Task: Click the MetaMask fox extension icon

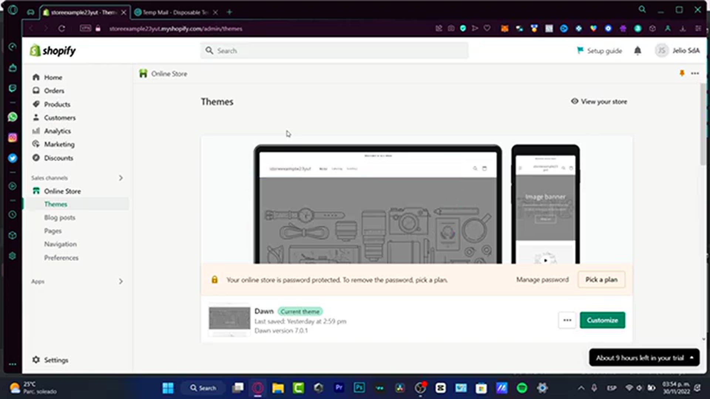Action: click(505, 28)
